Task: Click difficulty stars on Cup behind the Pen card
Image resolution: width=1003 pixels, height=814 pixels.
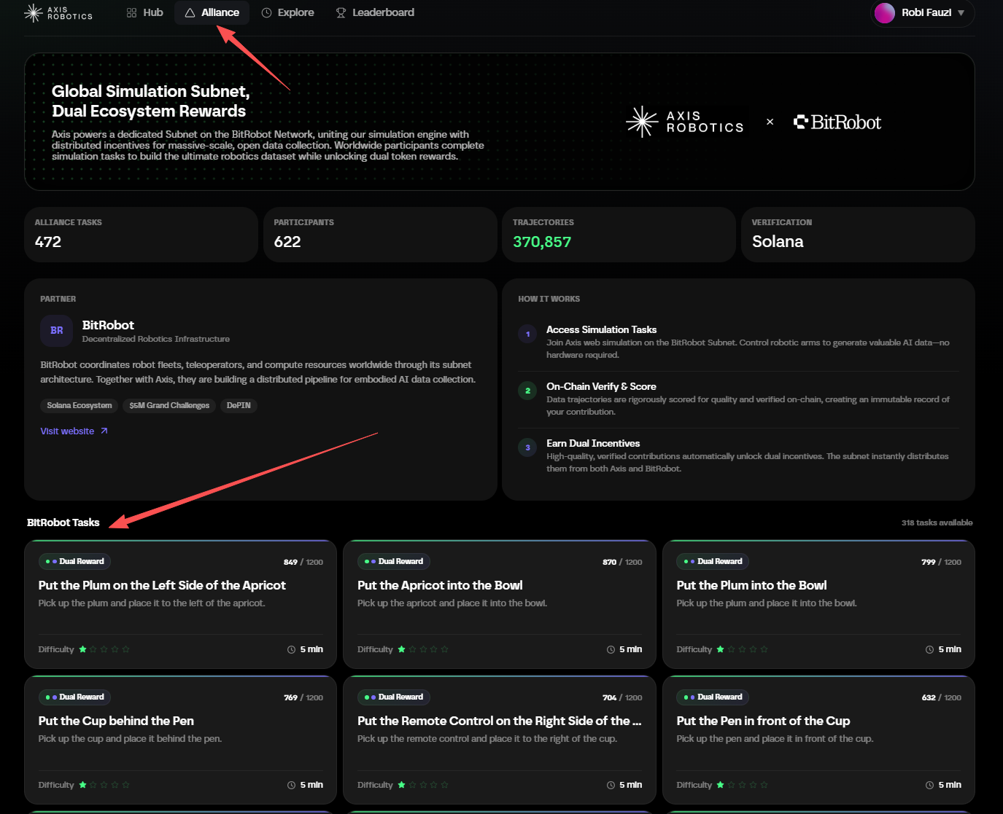Action: click(104, 785)
